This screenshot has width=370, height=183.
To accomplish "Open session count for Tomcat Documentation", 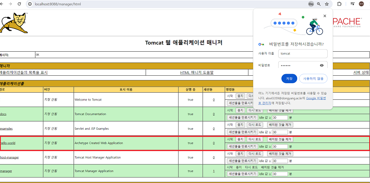I will tap(214, 114).
